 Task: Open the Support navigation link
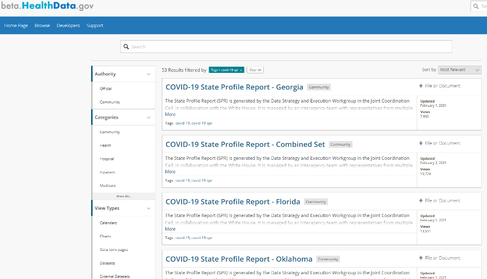95,26
